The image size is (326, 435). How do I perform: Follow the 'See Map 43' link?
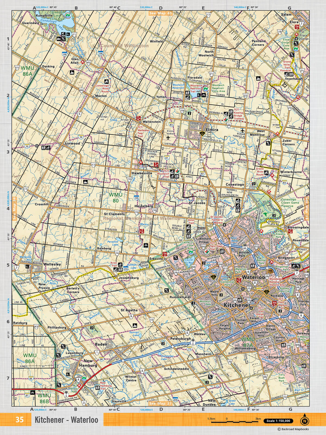pyautogui.click(x=161, y=13)
